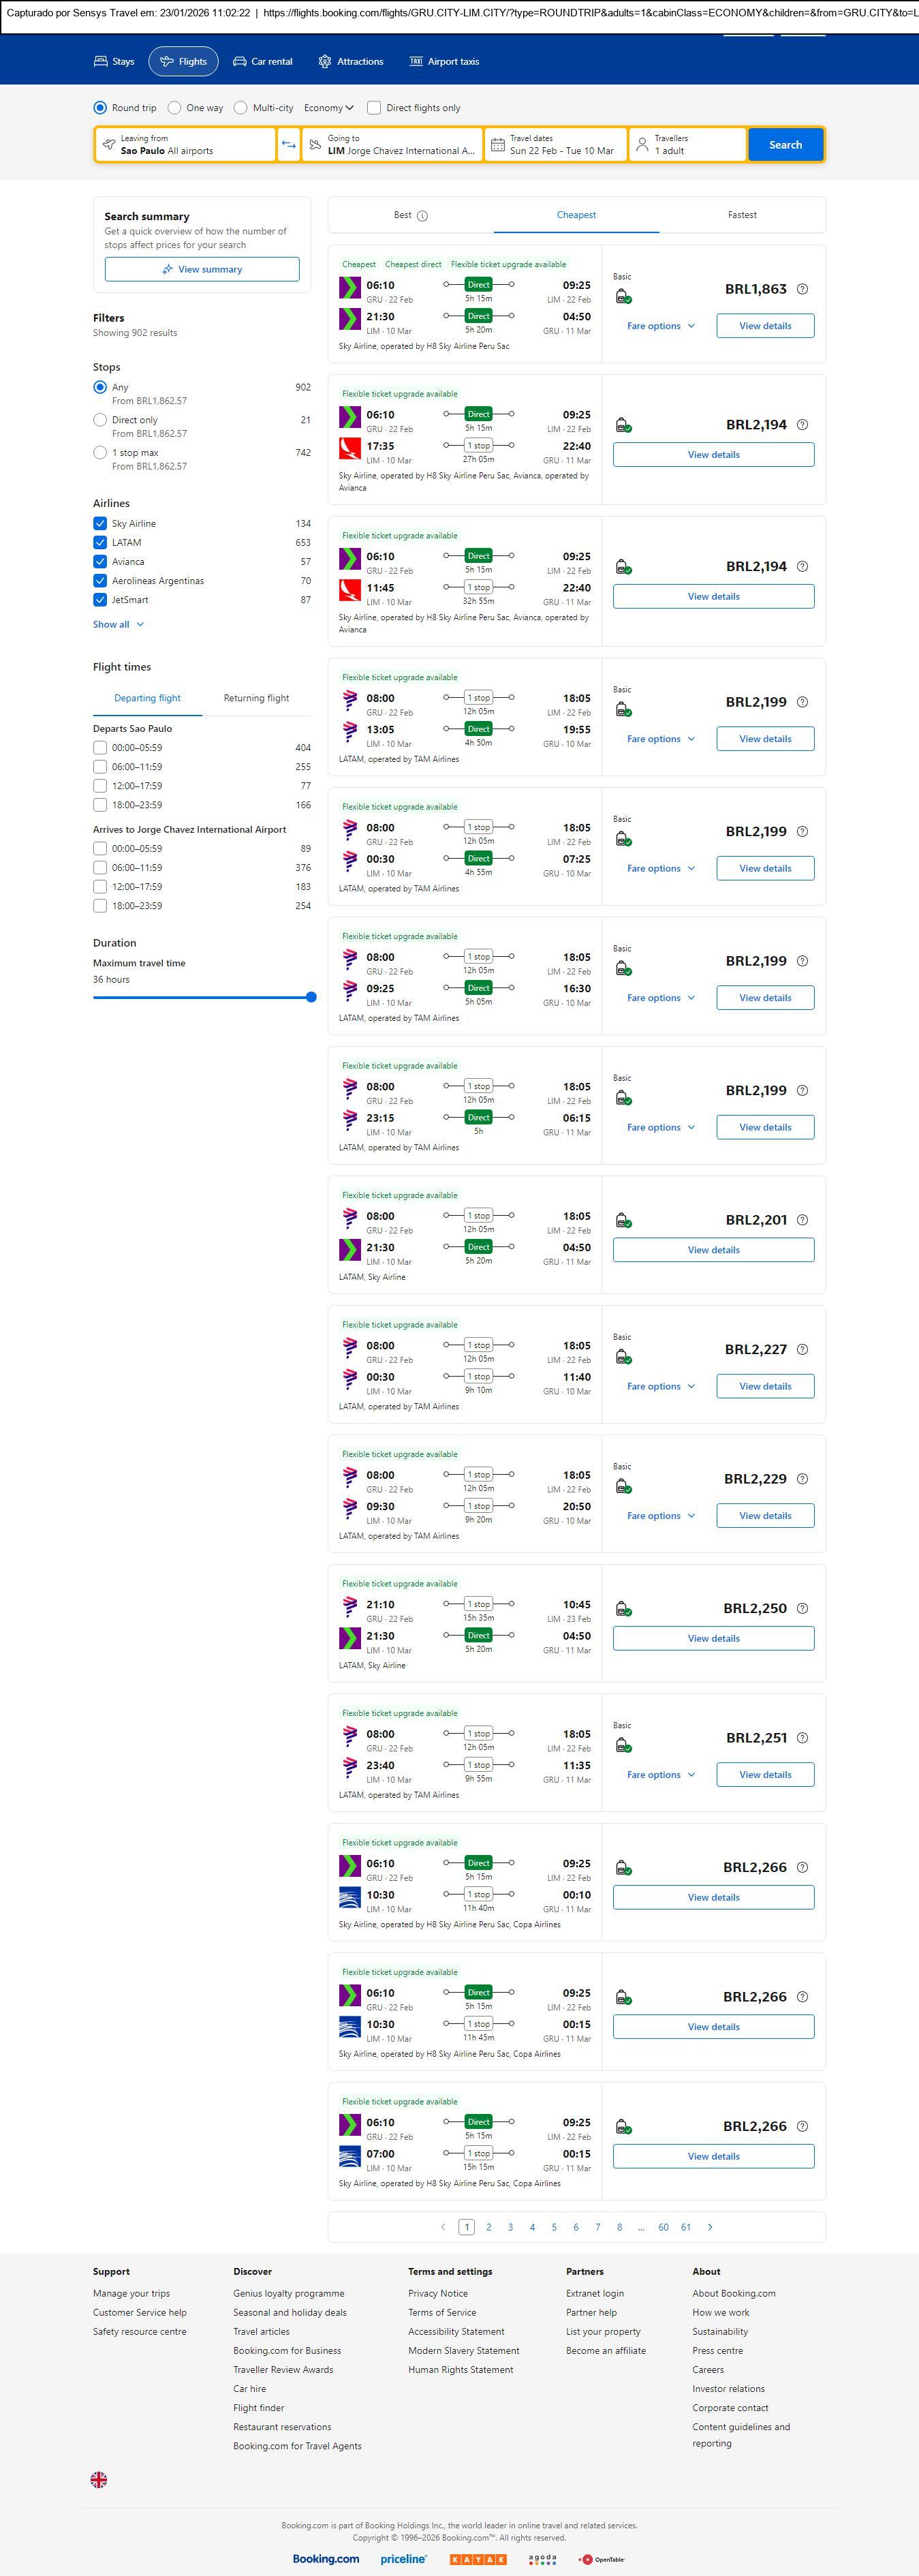Click the price help icon next to BRL1,863
Screen dimensions: 919x2576
tap(802, 289)
